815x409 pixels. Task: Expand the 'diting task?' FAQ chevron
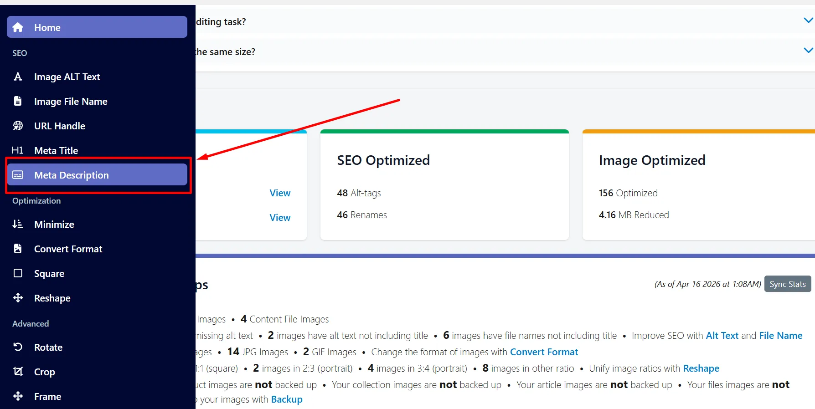click(808, 20)
